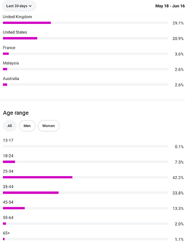Click the Australia percentage bar

tap(85, 84)
